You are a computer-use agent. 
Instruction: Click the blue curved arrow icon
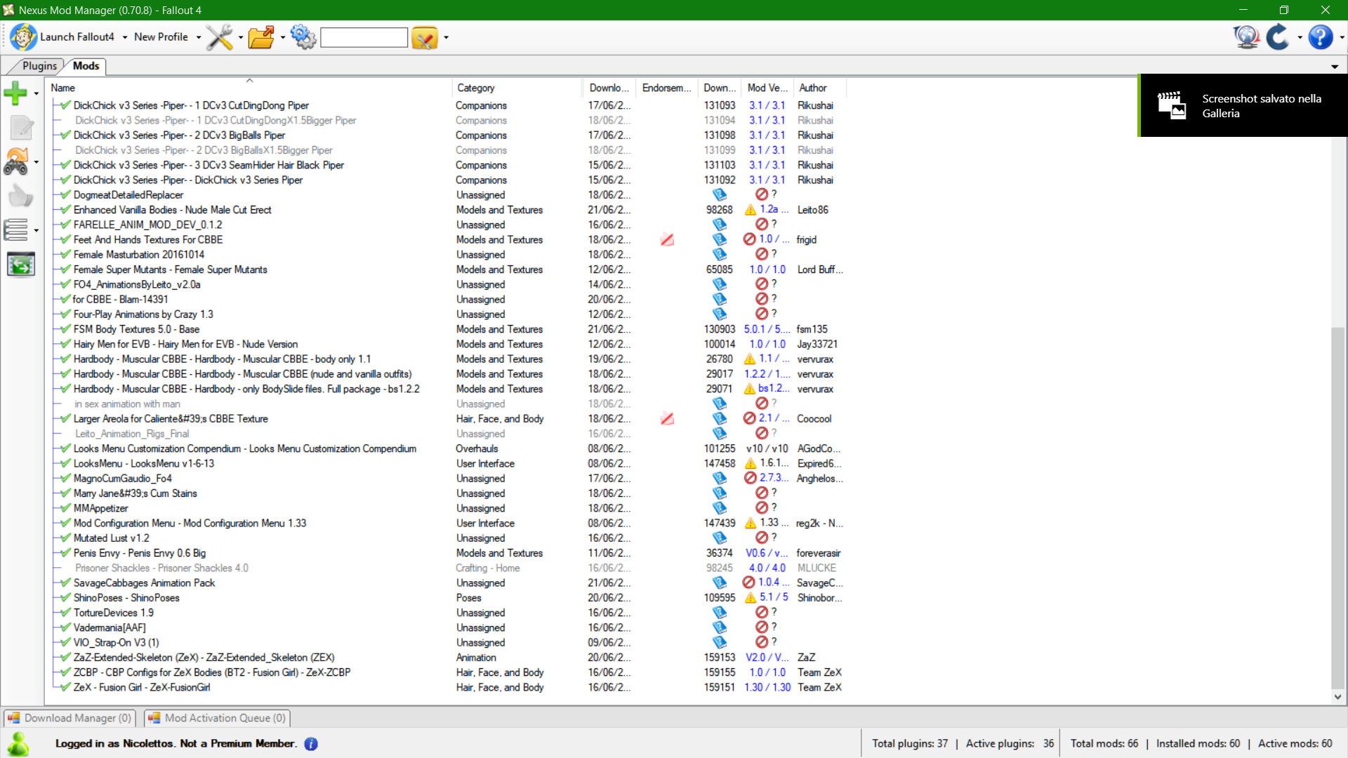[1278, 37]
